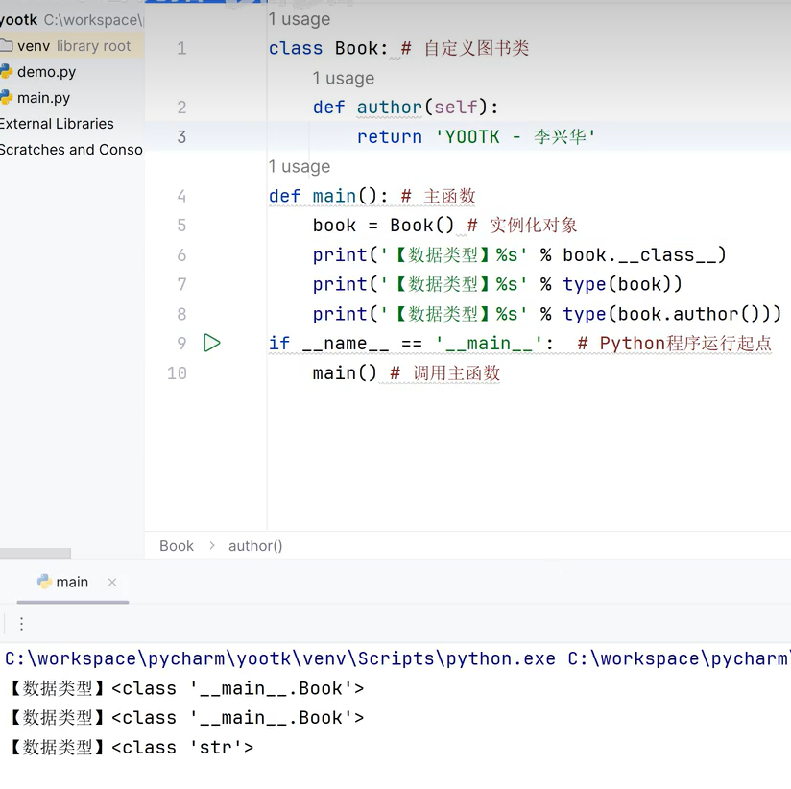791x789 pixels.
Task: Click the folder icon beside venv
Action: click(x=6, y=45)
